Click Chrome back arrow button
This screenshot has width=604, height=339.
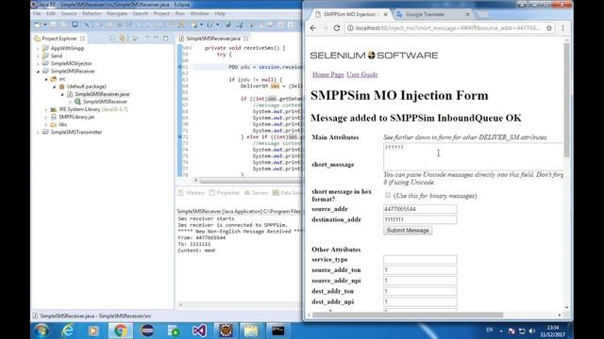click(x=313, y=28)
